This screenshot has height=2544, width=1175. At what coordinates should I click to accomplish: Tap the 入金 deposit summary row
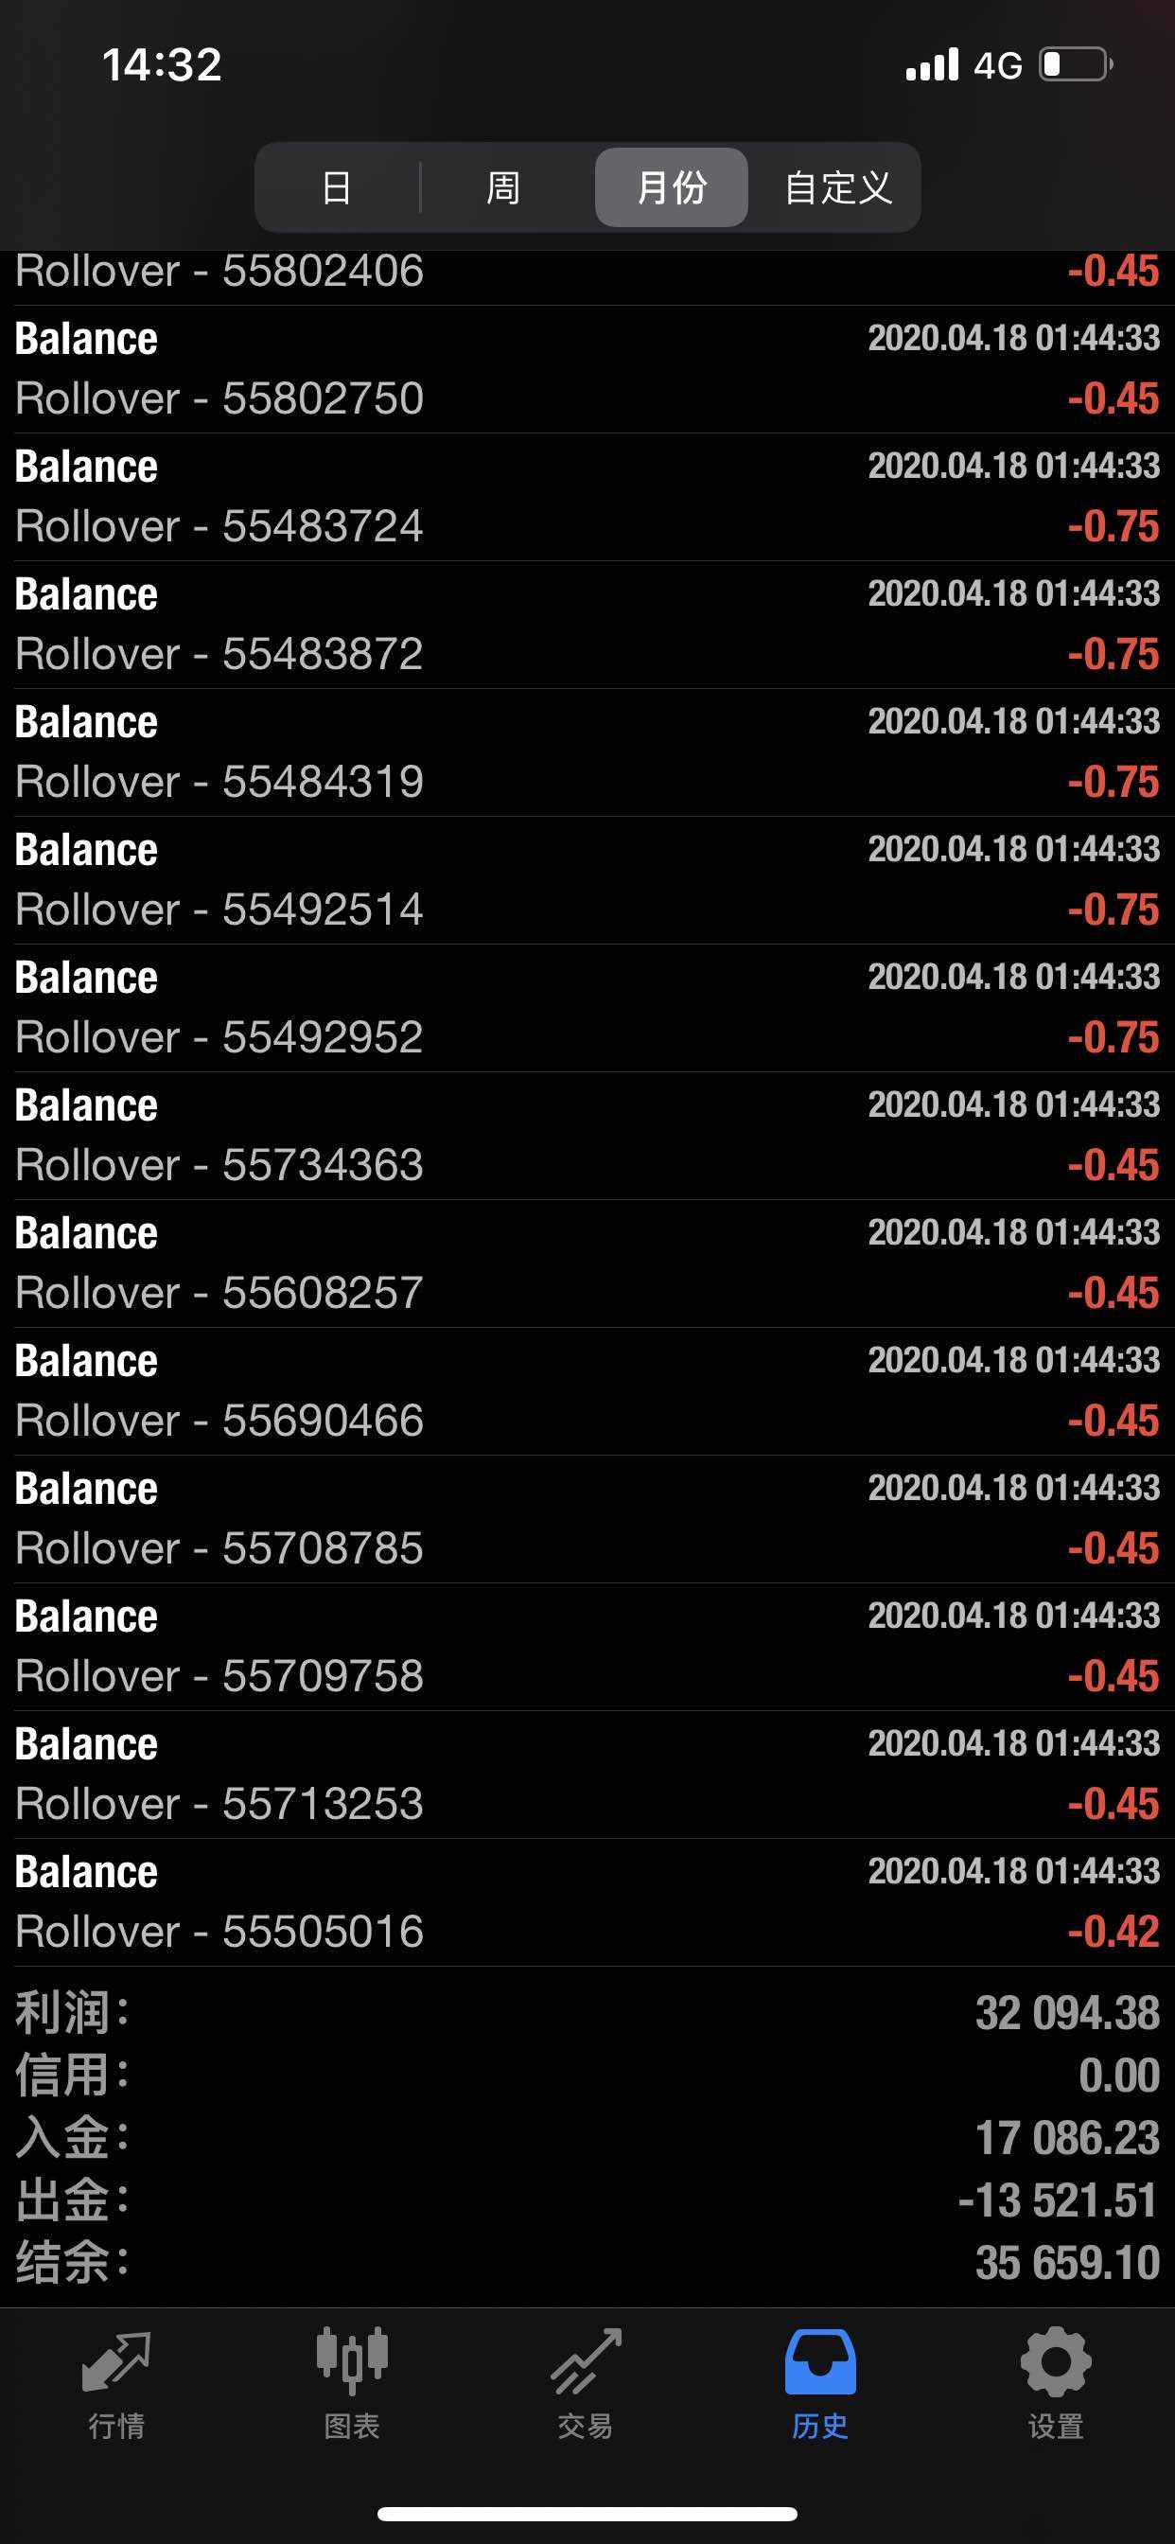tap(587, 2138)
